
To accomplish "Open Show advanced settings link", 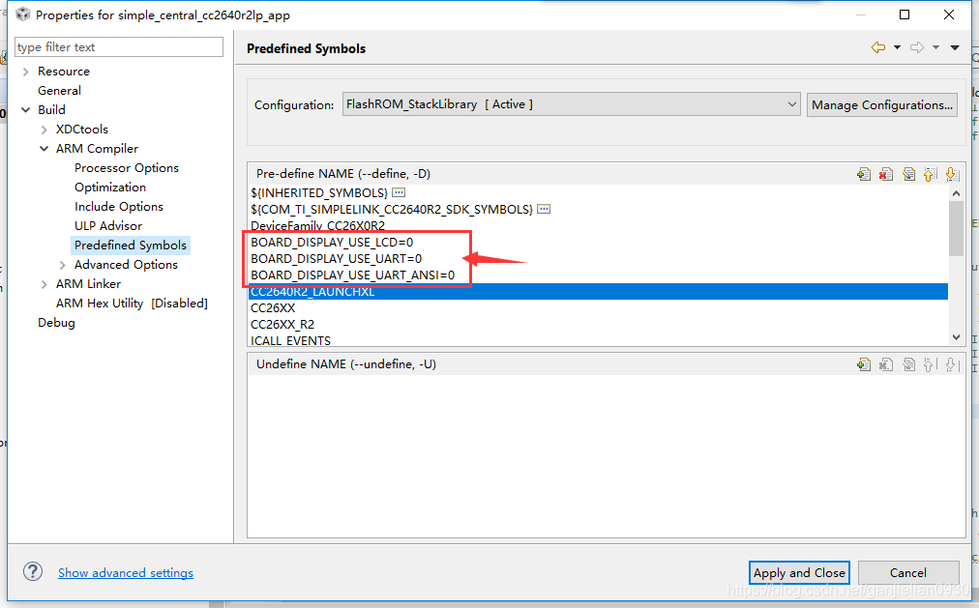I will 126,572.
